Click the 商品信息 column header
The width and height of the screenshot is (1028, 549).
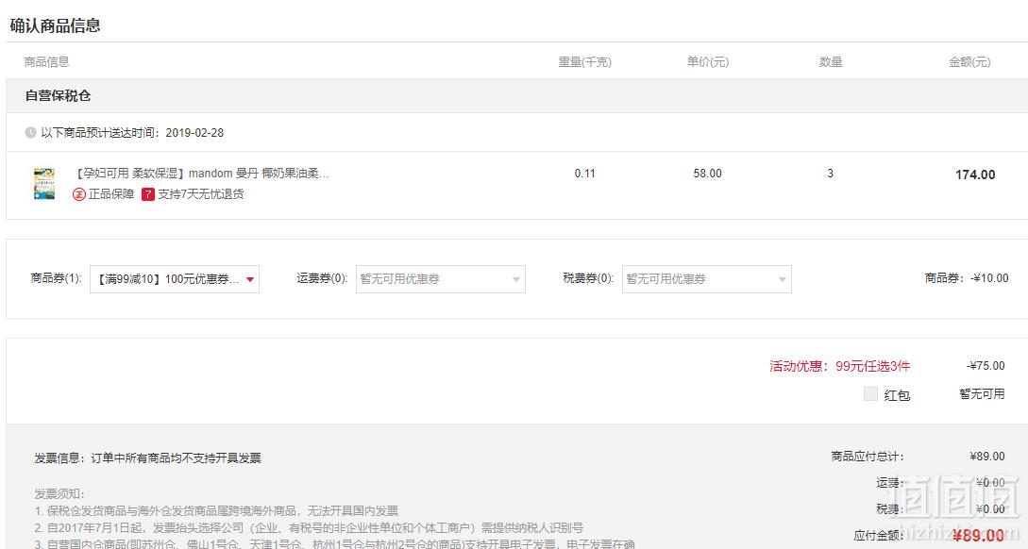click(x=46, y=61)
